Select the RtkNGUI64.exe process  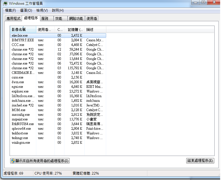click(58, 124)
